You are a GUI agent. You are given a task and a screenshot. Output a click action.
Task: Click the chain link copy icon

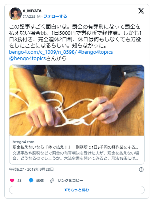52,181
